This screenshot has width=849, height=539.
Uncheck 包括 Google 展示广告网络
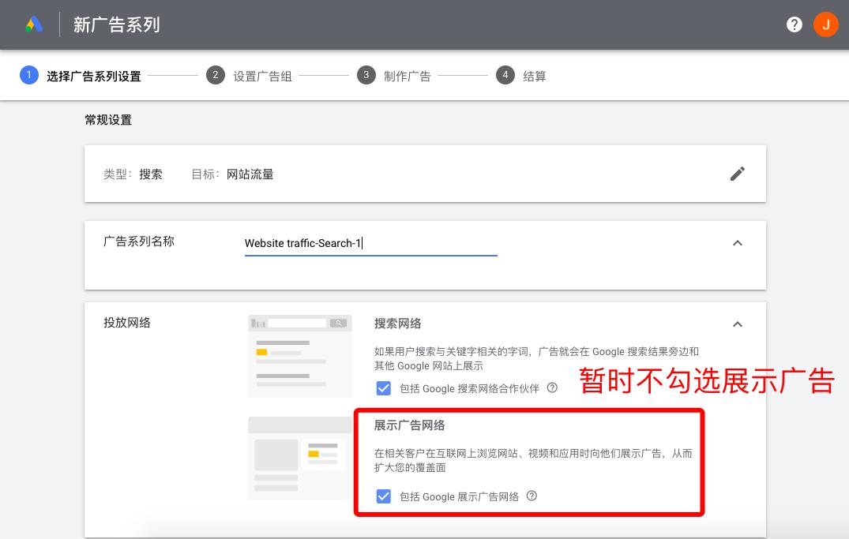[x=383, y=496]
